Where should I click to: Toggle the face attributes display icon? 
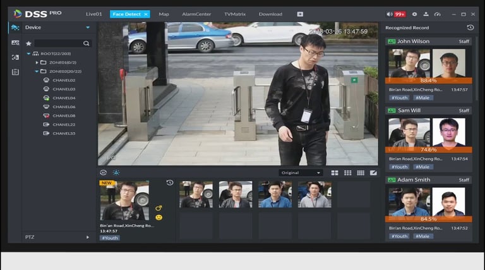point(116,173)
